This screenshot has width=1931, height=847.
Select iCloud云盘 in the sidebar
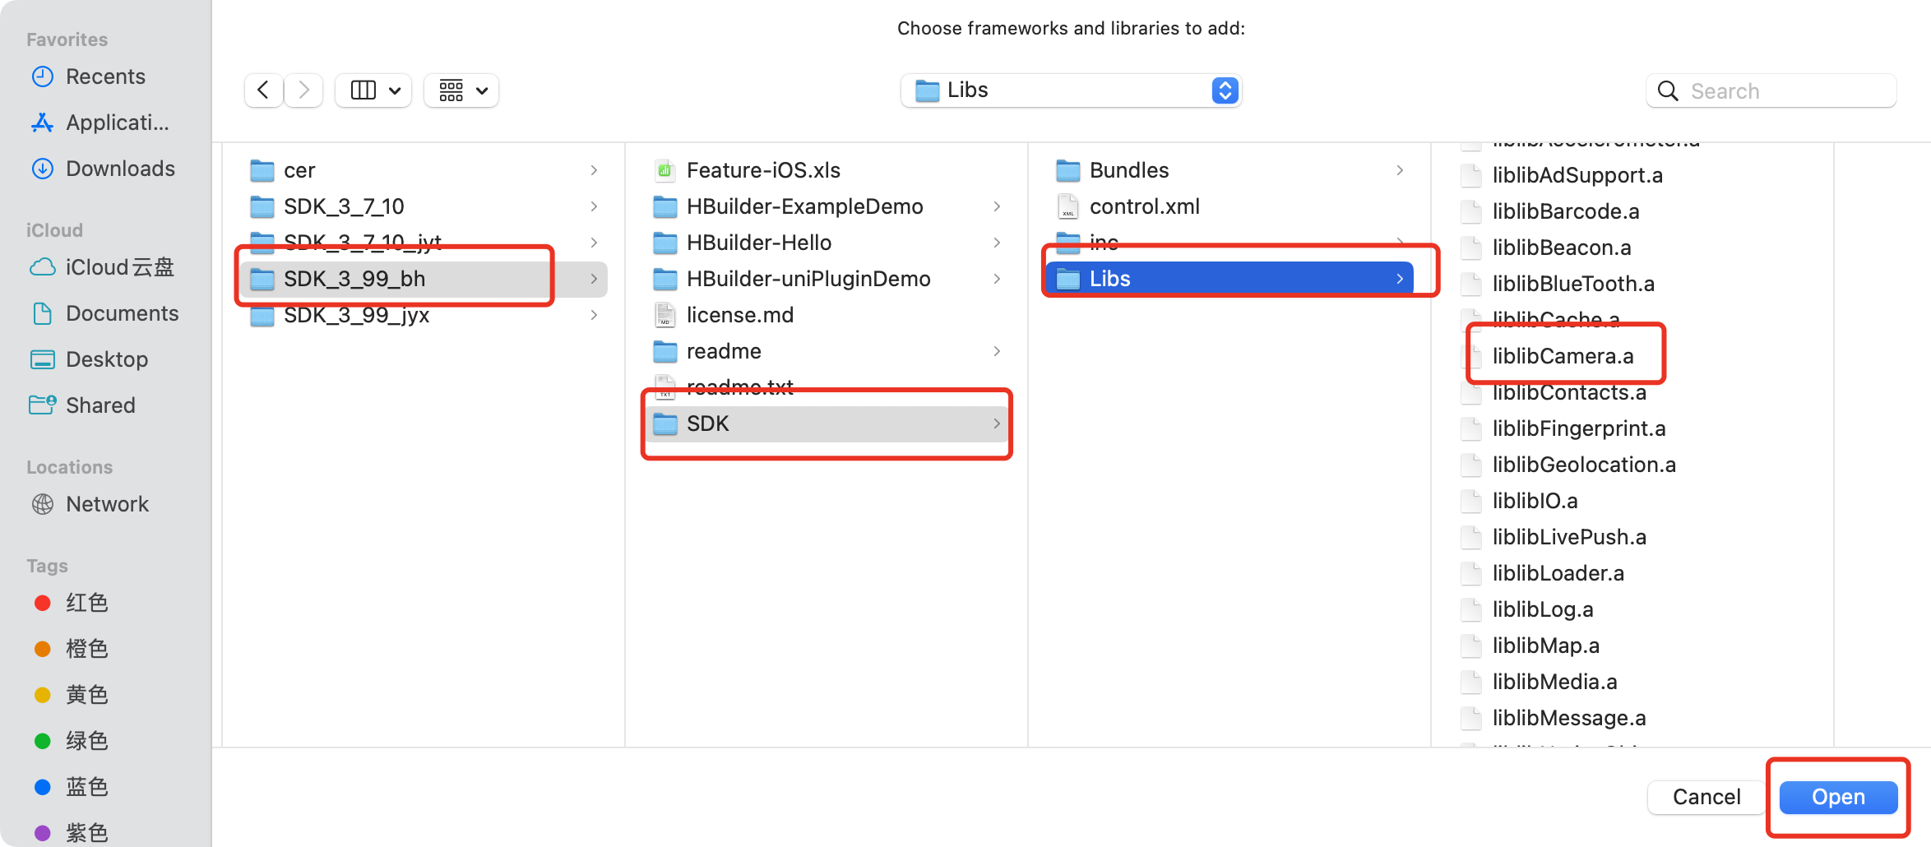(x=119, y=267)
